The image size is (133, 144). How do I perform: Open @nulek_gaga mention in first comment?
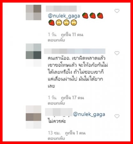[64, 16]
